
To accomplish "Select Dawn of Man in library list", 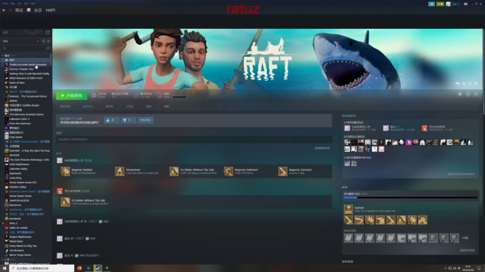I will [x=17, y=83].
